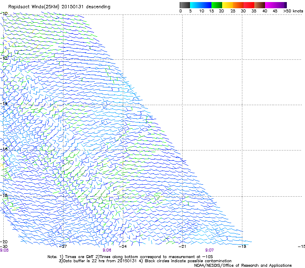Click the 9:06 time label
The image size is (305, 268).
[x=107, y=250]
